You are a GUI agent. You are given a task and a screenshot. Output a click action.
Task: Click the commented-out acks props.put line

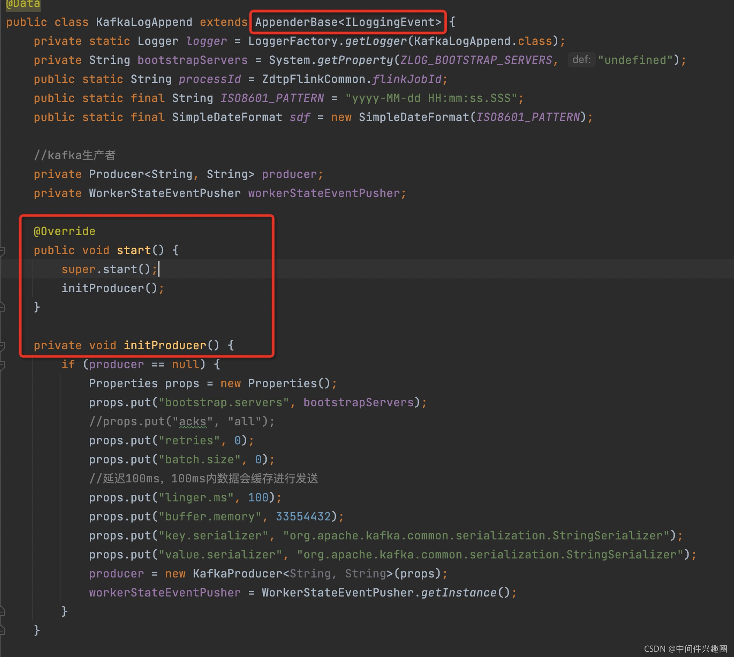pyautogui.click(x=182, y=421)
